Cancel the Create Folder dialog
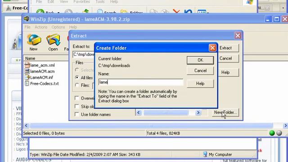 (200, 71)
